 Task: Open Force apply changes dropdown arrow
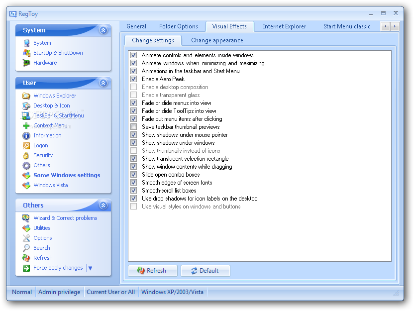(90, 268)
